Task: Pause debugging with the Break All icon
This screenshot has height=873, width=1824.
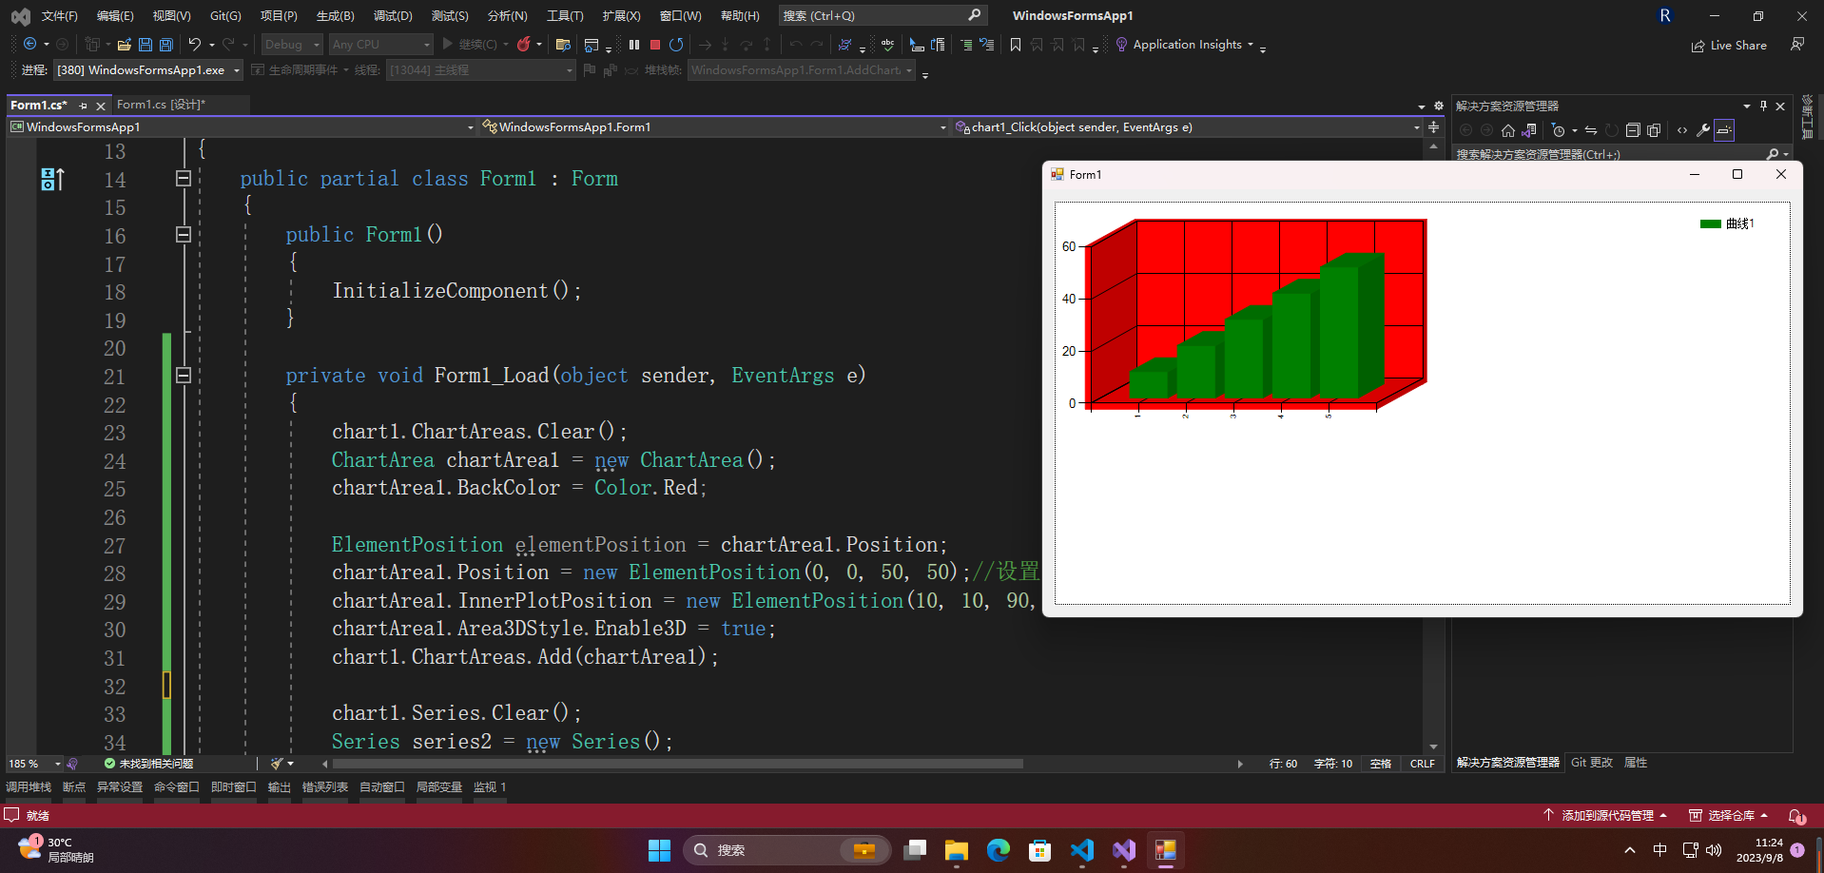Action: point(634,45)
